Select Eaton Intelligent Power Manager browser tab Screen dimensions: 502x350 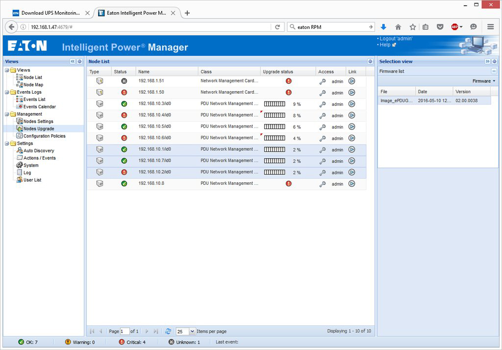[x=136, y=13]
